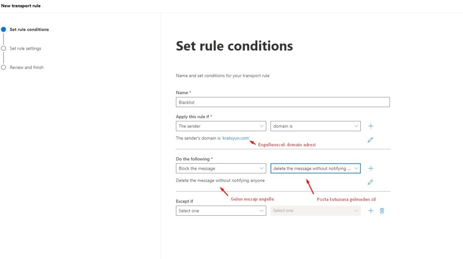Viewport: 463px width, 259px height.
Task: Select 'Set rule conditions' step circle
Action: tap(4, 29)
